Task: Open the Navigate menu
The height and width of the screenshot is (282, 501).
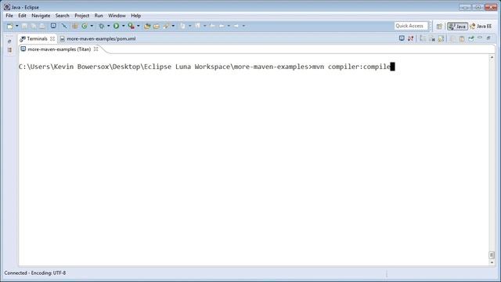Action: click(x=41, y=16)
